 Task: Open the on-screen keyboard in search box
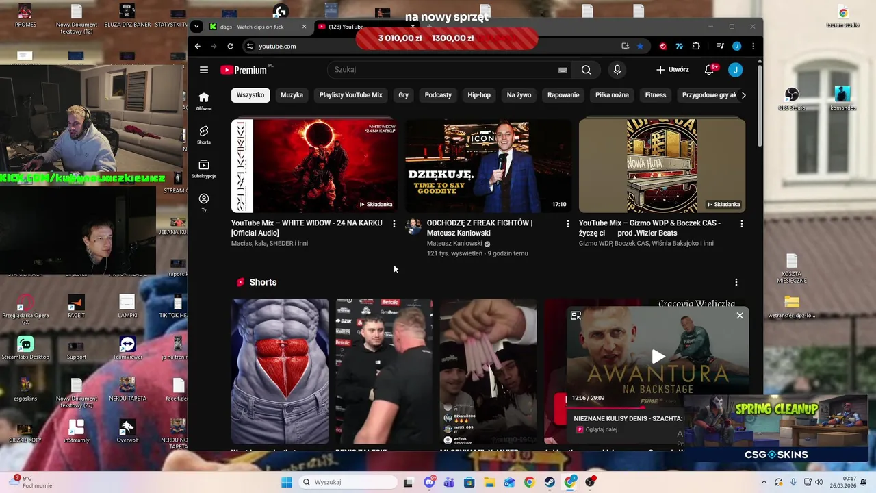tap(563, 70)
